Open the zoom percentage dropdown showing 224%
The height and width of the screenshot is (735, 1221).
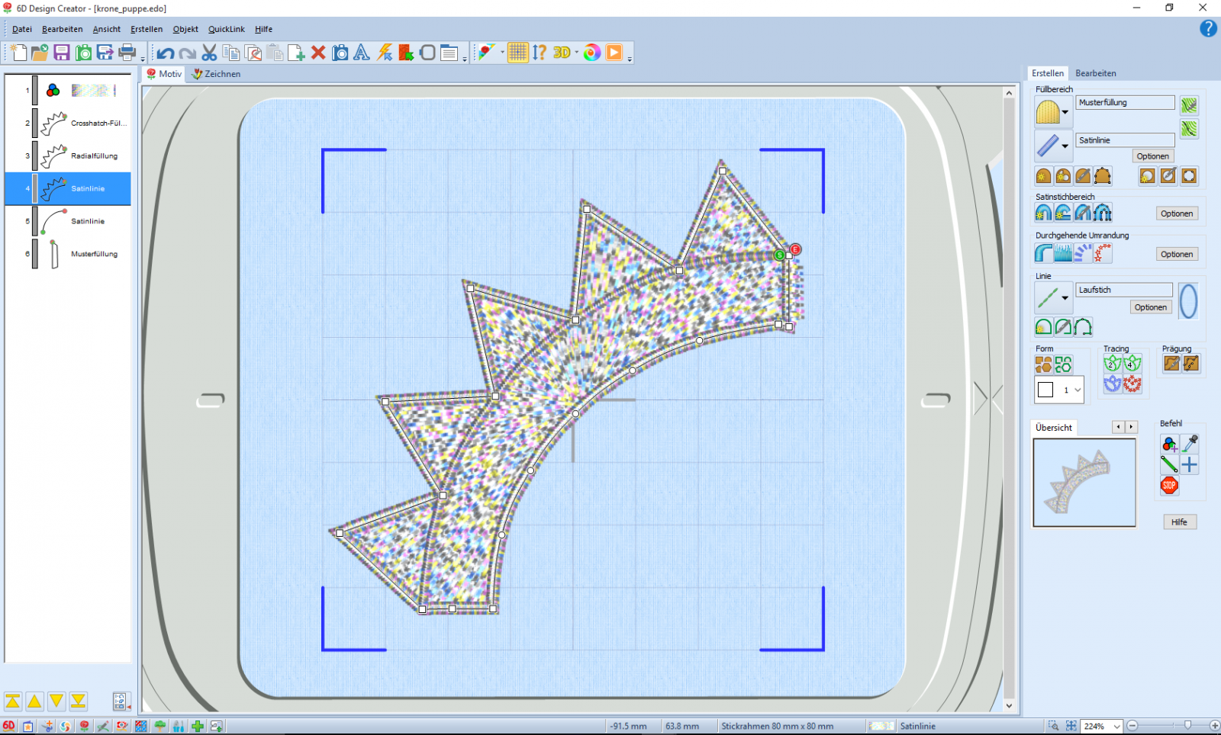(1116, 727)
